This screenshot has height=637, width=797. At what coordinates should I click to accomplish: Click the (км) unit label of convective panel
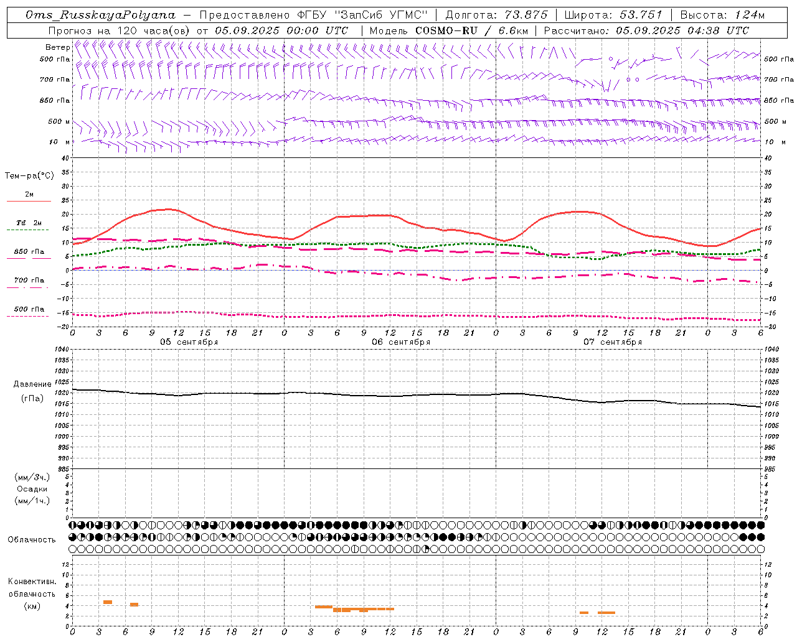32,607
